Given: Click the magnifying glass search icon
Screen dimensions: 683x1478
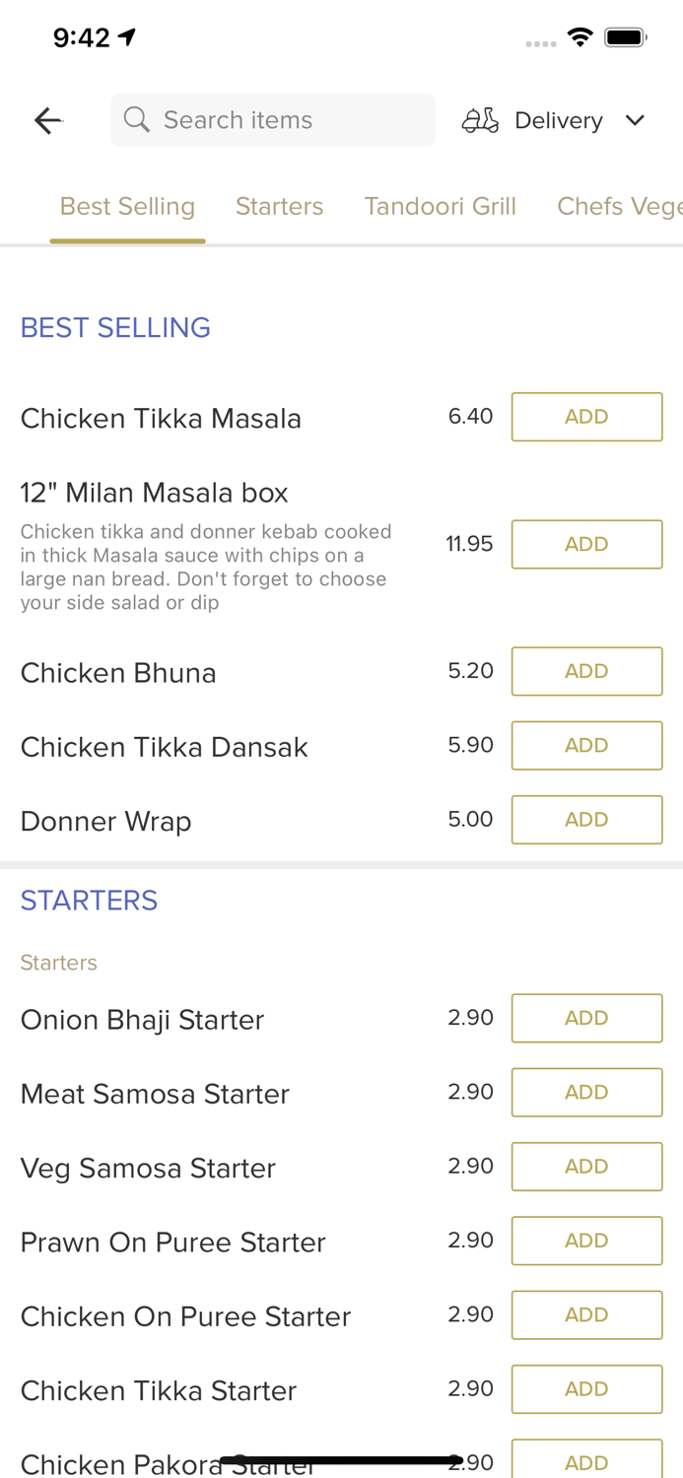Looking at the screenshot, I should click(137, 119).
